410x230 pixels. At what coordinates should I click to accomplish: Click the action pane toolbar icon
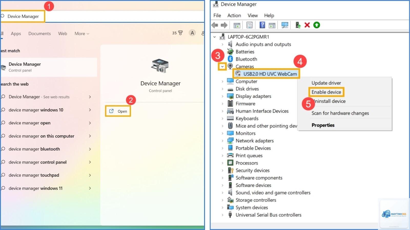click(x=272, y=25)
